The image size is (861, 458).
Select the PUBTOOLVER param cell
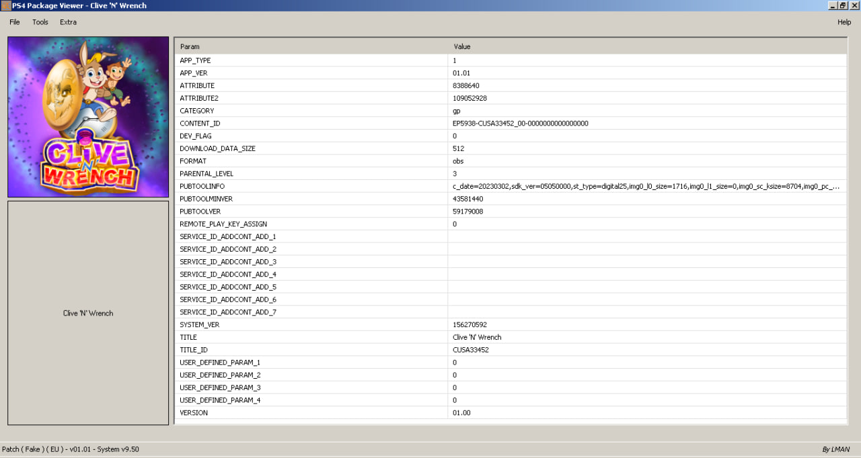tap(311, 212)
